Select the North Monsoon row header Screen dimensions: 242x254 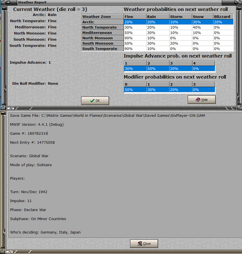103,38
